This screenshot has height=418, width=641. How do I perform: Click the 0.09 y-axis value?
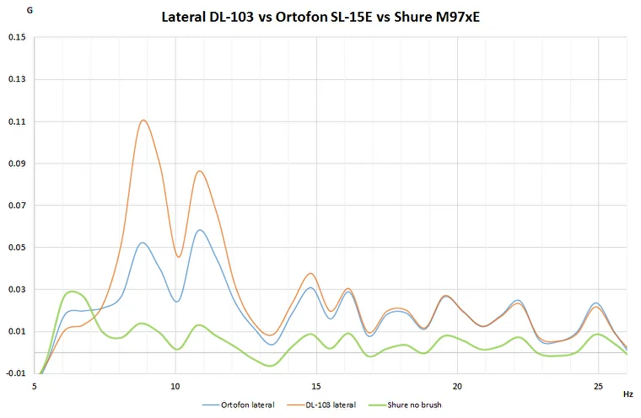(17, 163)
